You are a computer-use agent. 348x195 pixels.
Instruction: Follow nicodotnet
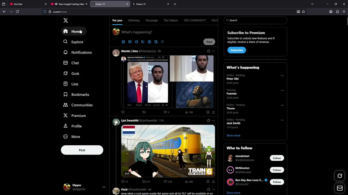pos(277,158)
